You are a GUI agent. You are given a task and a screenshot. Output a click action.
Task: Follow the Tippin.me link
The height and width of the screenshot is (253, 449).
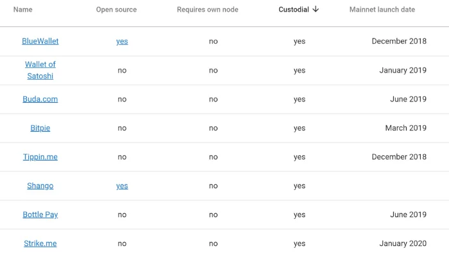(x=40, y=157)
